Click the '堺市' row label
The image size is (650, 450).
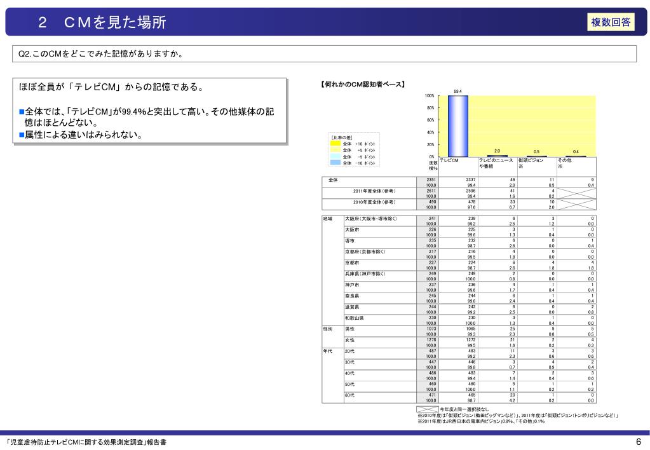pos(349,241)
